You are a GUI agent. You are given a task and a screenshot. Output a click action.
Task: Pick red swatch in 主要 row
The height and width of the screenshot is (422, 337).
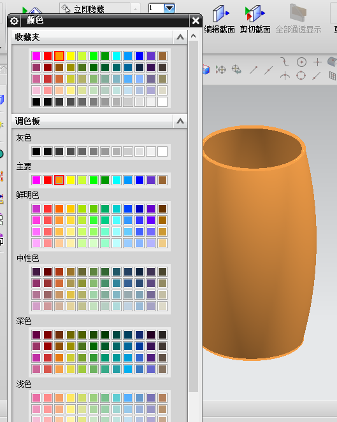click(48, 180)
